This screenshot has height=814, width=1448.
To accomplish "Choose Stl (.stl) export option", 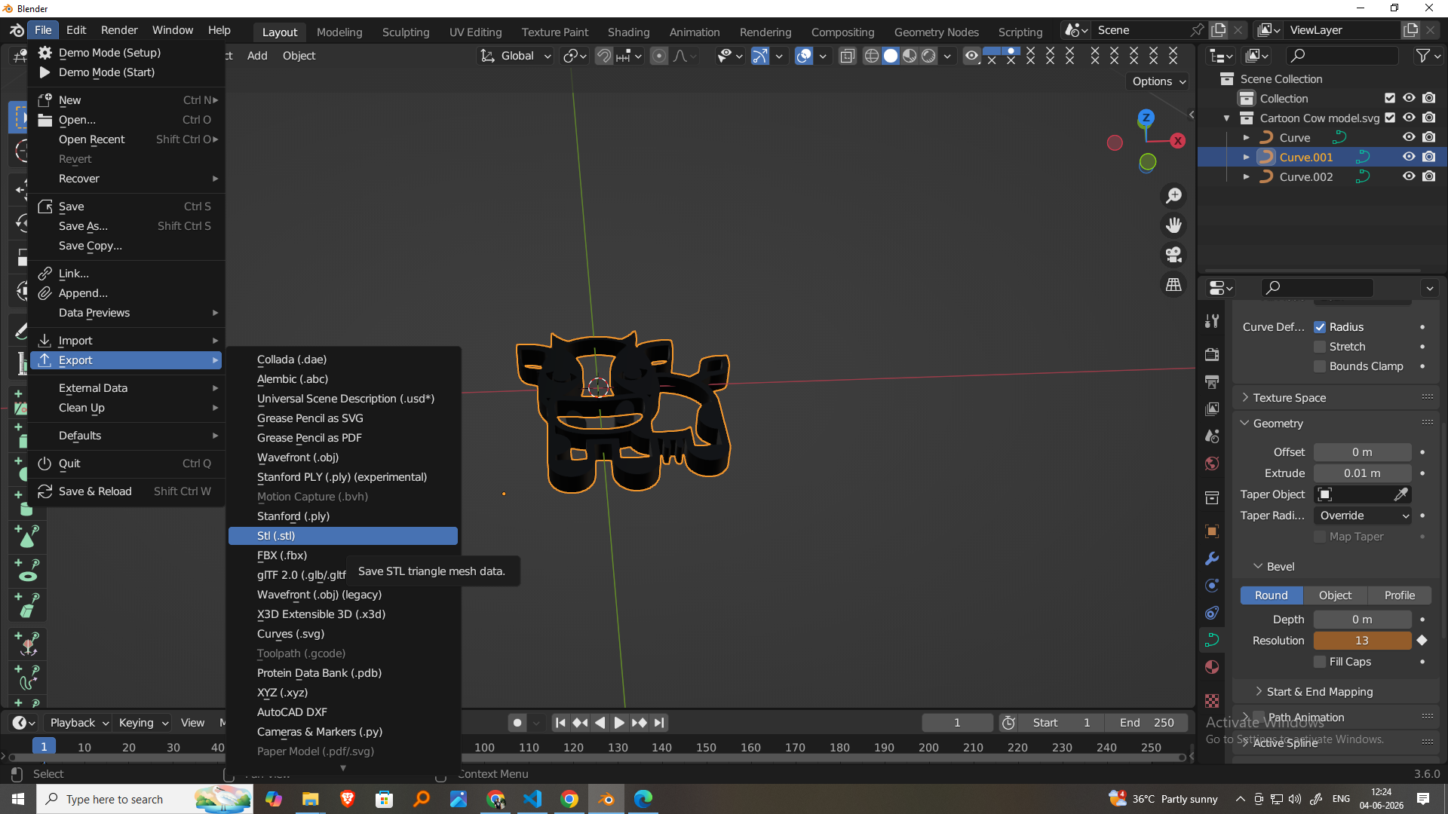I will coord(343,536).
